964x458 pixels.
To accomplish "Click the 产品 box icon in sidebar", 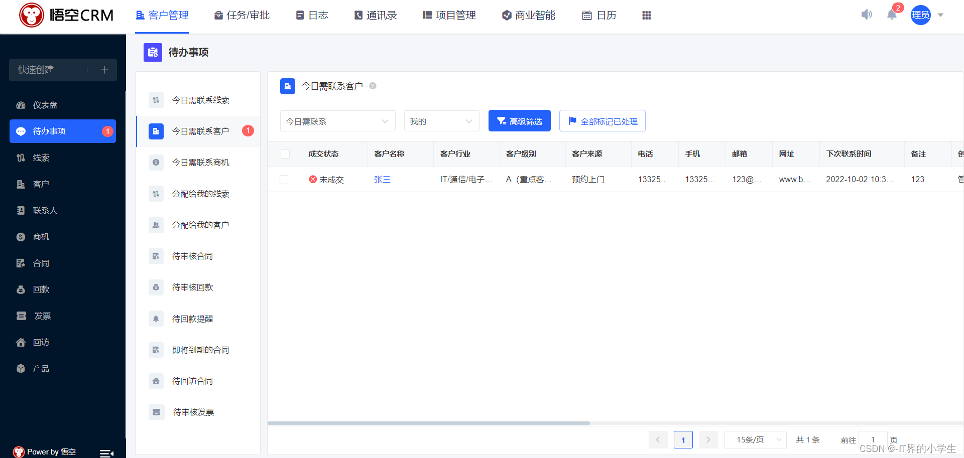I will coord(21,368).
